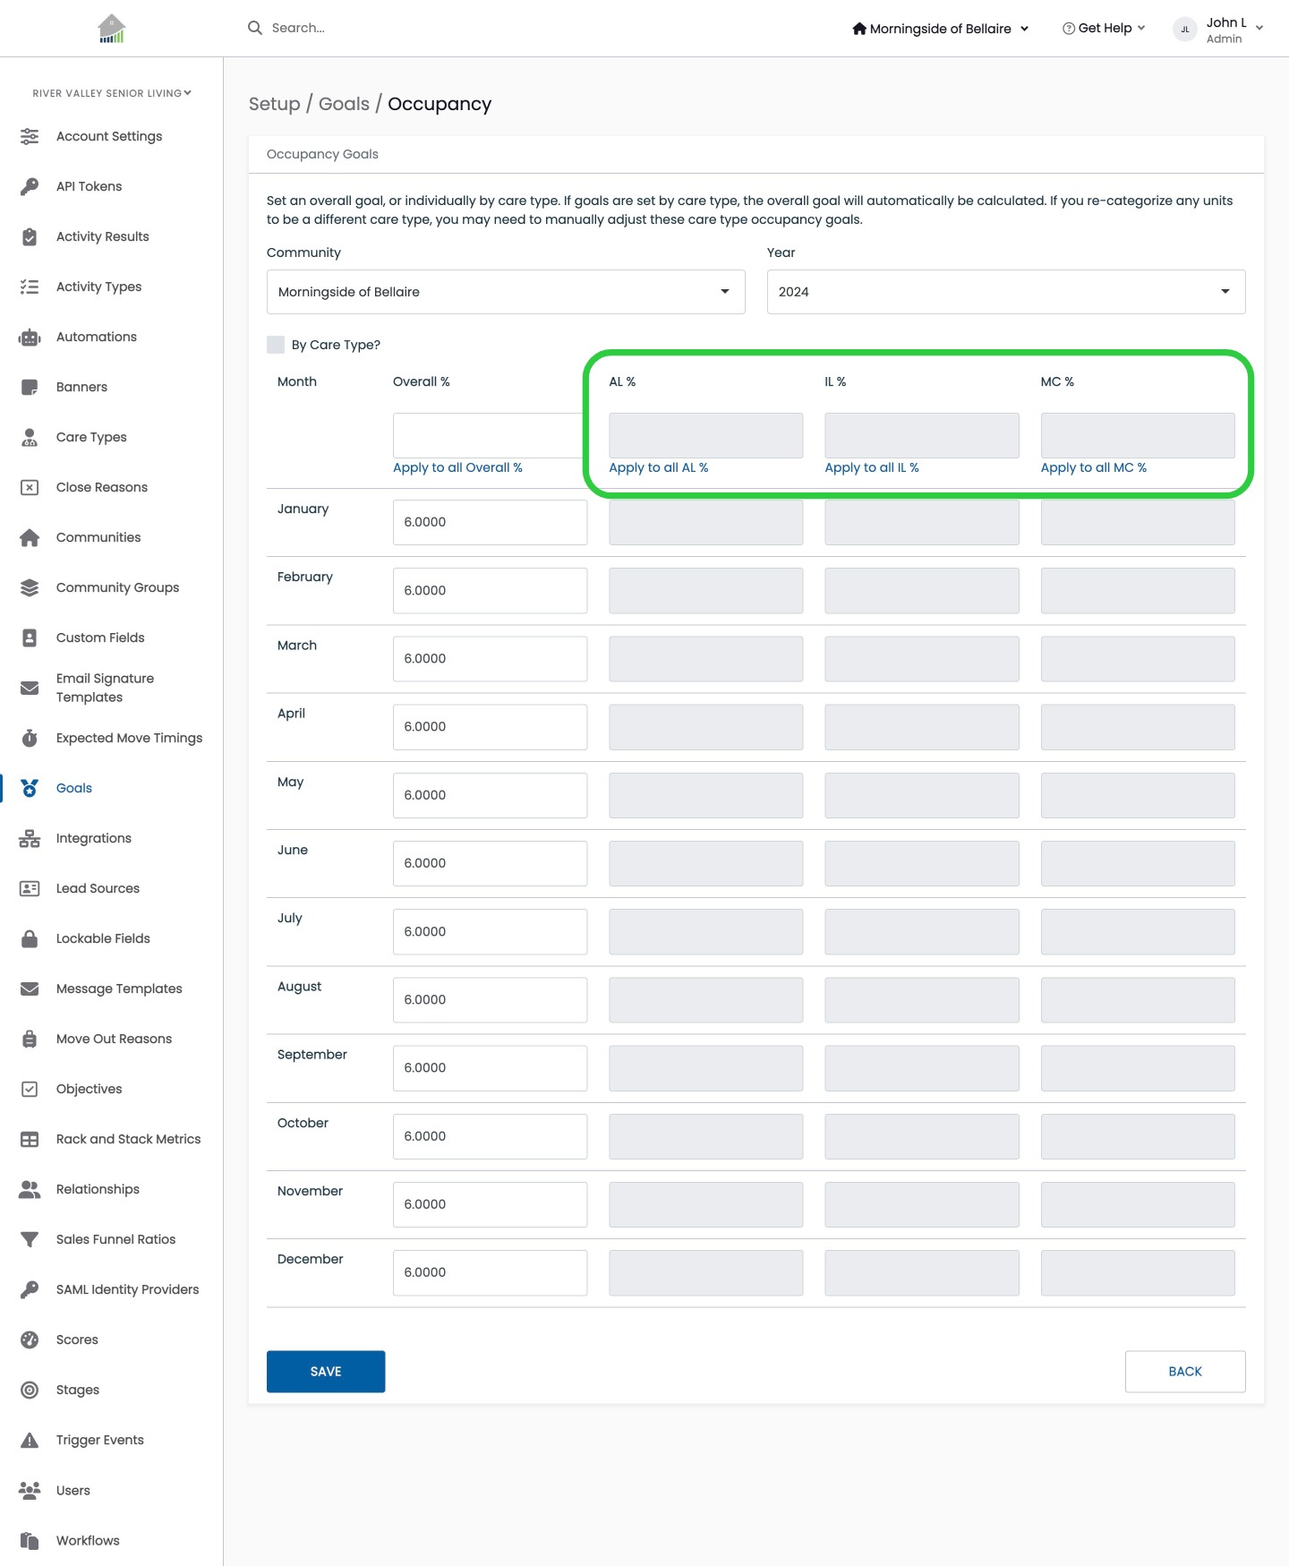Expand the Year 2024 dropdown

pos(1006,292)
